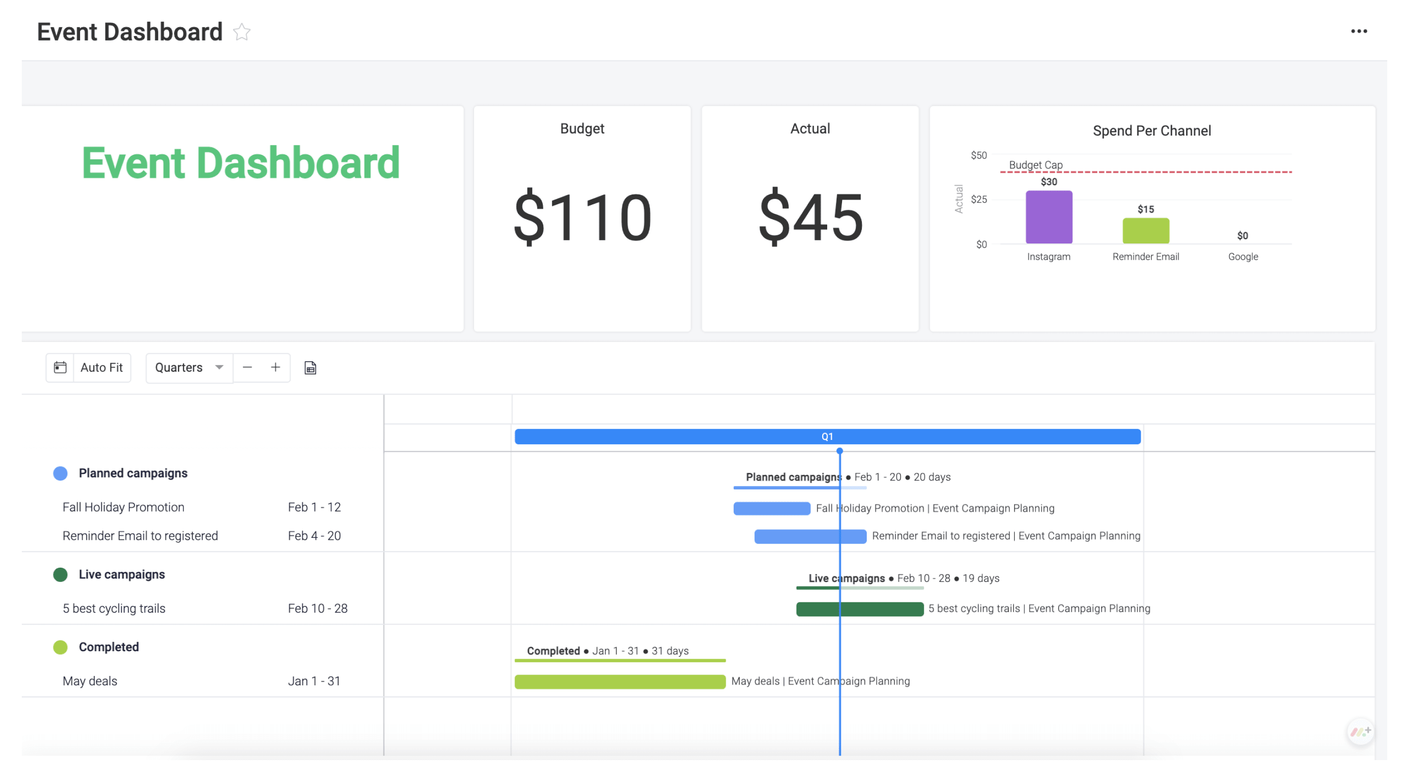Toggle the green dot beside Live campaigns
The width and height of the screenshot is (1409, 771).
(60, 574)
